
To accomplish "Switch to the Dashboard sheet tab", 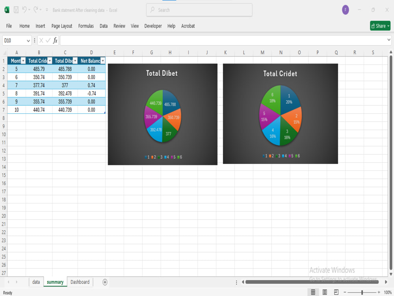I will click(80, 282).
